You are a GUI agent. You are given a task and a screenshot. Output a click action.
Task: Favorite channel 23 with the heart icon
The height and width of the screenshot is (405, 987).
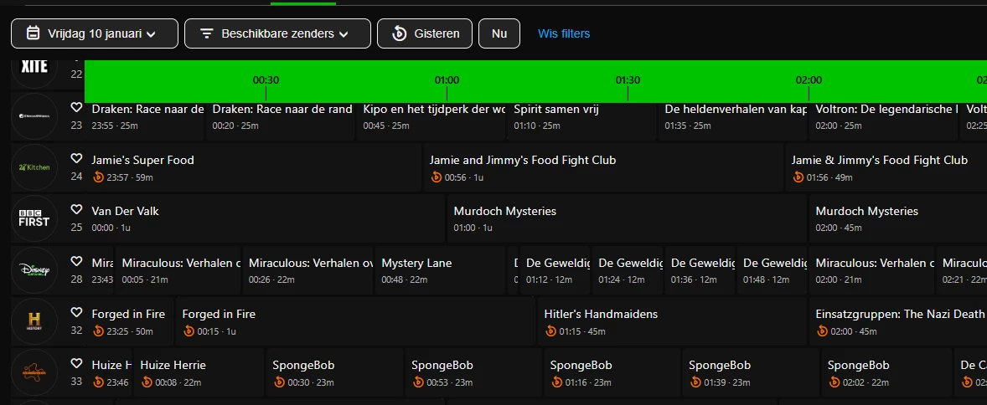(x=77, y=108)
